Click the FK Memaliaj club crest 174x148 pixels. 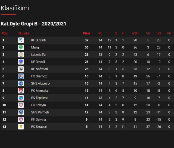click(x=21, y=91)
